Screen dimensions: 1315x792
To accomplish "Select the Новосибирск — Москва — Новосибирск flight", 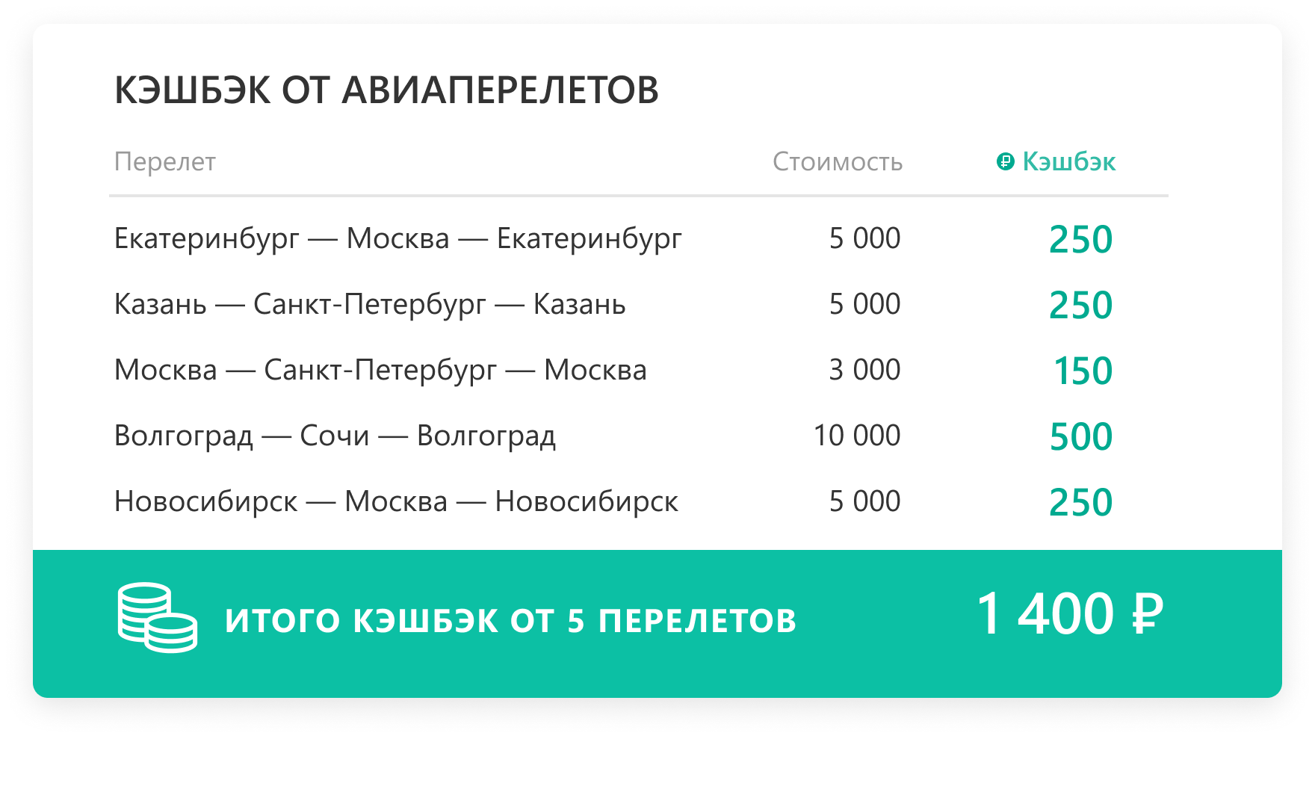I will (396, 501).
